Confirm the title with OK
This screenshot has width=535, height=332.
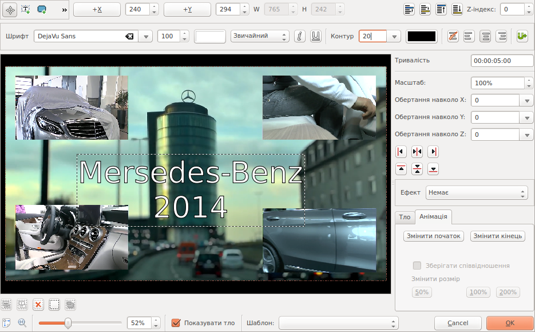510,323
